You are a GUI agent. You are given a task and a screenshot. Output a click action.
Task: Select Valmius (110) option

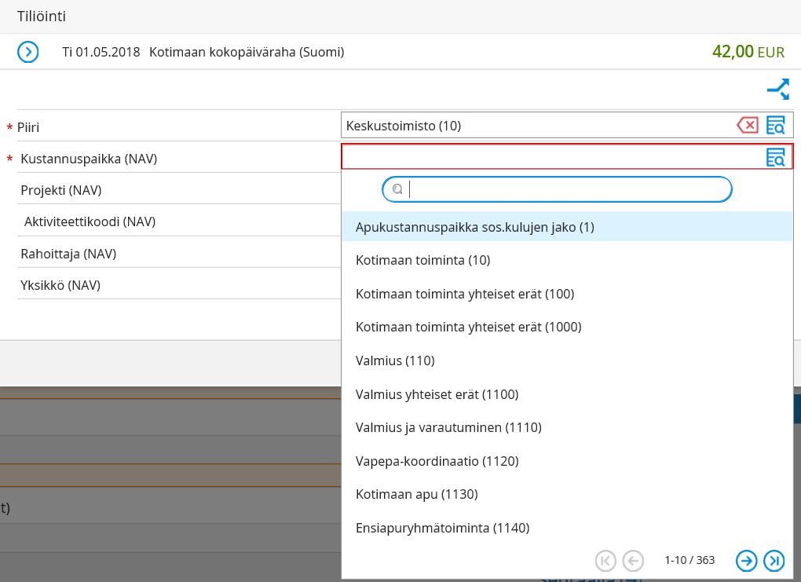tap(567, 361)
